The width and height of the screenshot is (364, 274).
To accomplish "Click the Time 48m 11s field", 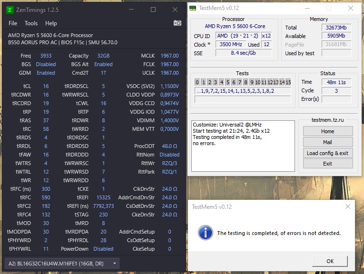I will pyautogui.click(x=336, y=82).
